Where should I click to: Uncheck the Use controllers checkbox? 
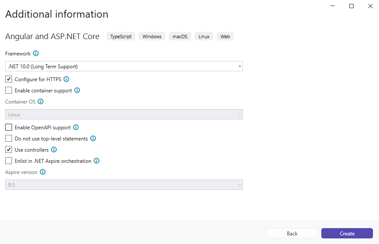pyautogui.click(x=9, y=150)
